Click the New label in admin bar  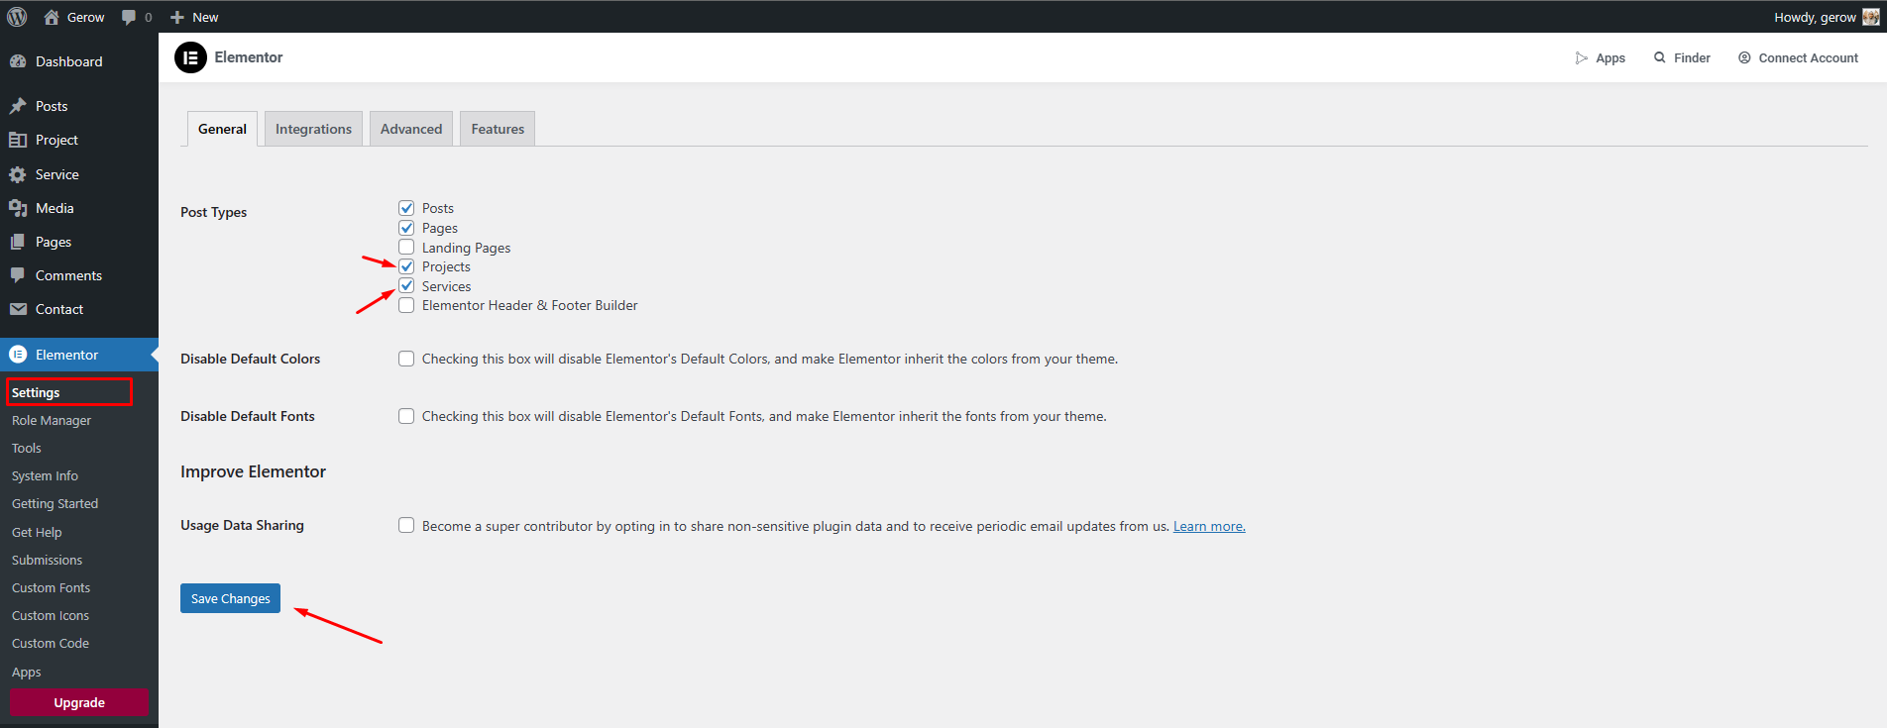click(205, 17)
